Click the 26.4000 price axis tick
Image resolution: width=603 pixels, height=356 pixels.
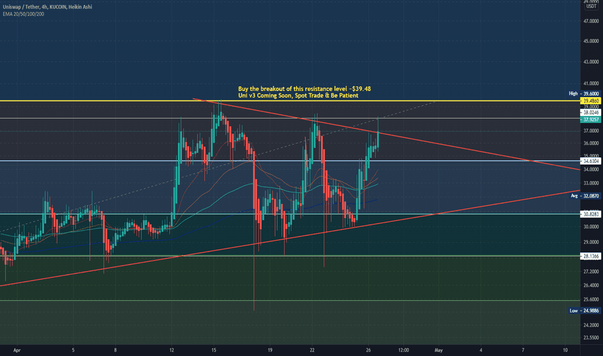click(x=591, y=285)
